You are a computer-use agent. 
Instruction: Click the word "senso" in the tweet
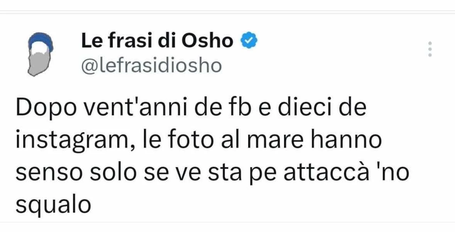point(46,173)
